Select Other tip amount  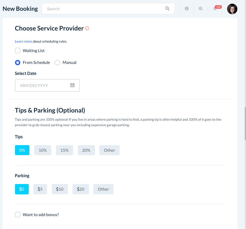point(109,150)
